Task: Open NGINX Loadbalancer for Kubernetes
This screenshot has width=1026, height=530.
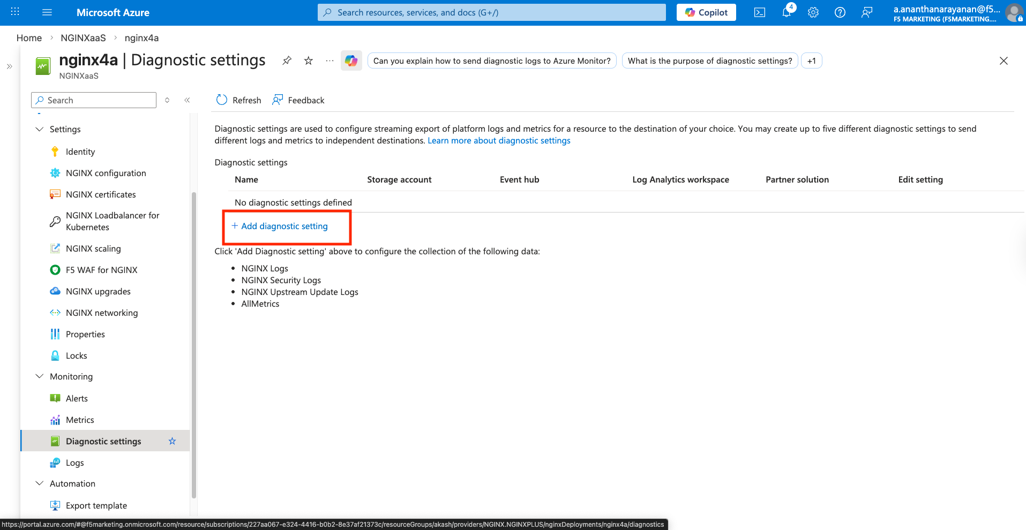Action: [113, 221]
